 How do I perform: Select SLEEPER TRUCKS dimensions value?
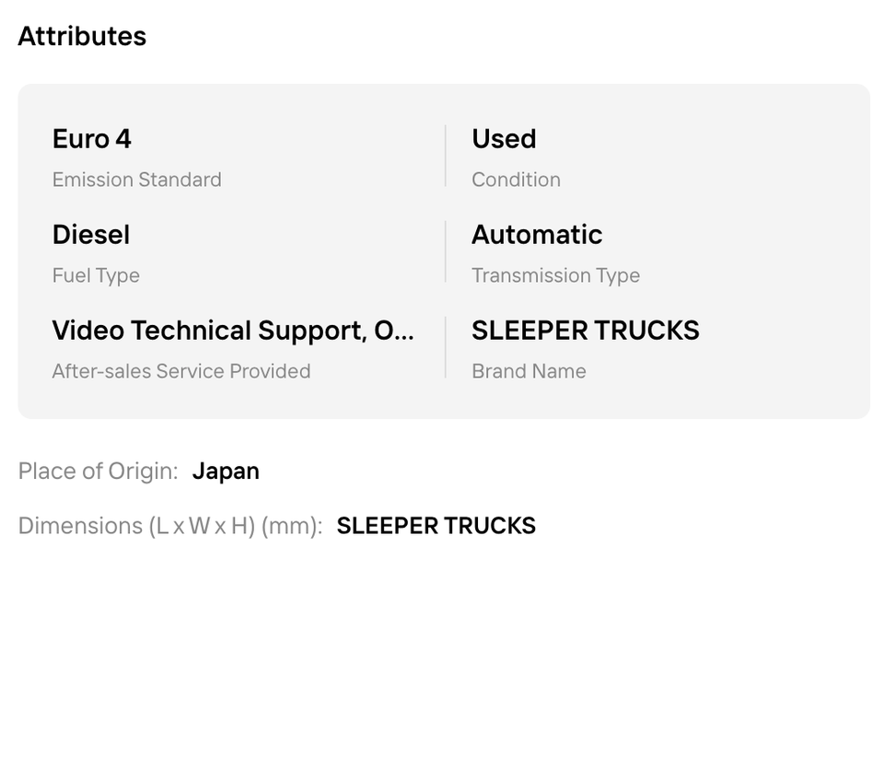pyautogui.click(x=436, y=526)
